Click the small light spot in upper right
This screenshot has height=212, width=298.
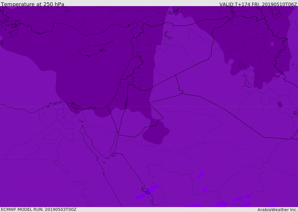pos(272,44)
